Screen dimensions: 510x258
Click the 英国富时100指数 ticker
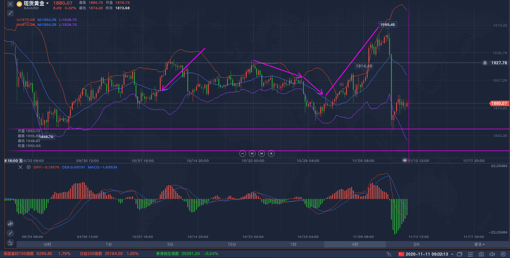37,254
